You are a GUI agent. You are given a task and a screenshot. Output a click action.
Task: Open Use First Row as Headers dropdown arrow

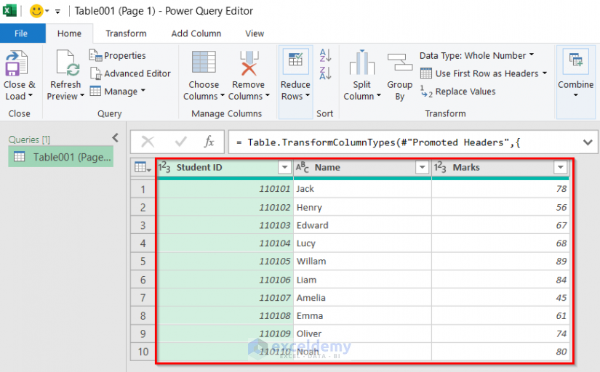tap(545, 73)
